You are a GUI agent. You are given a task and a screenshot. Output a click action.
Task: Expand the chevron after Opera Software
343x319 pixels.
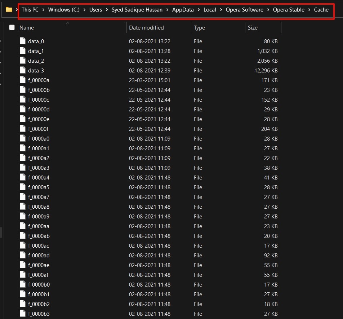(268, 10)
